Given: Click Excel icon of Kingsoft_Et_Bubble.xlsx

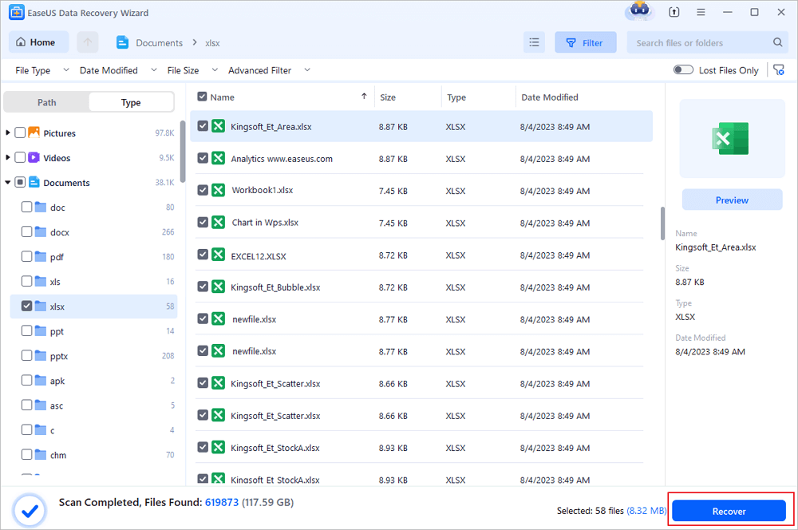Looking at the screenshot, I should pos(218,287).
